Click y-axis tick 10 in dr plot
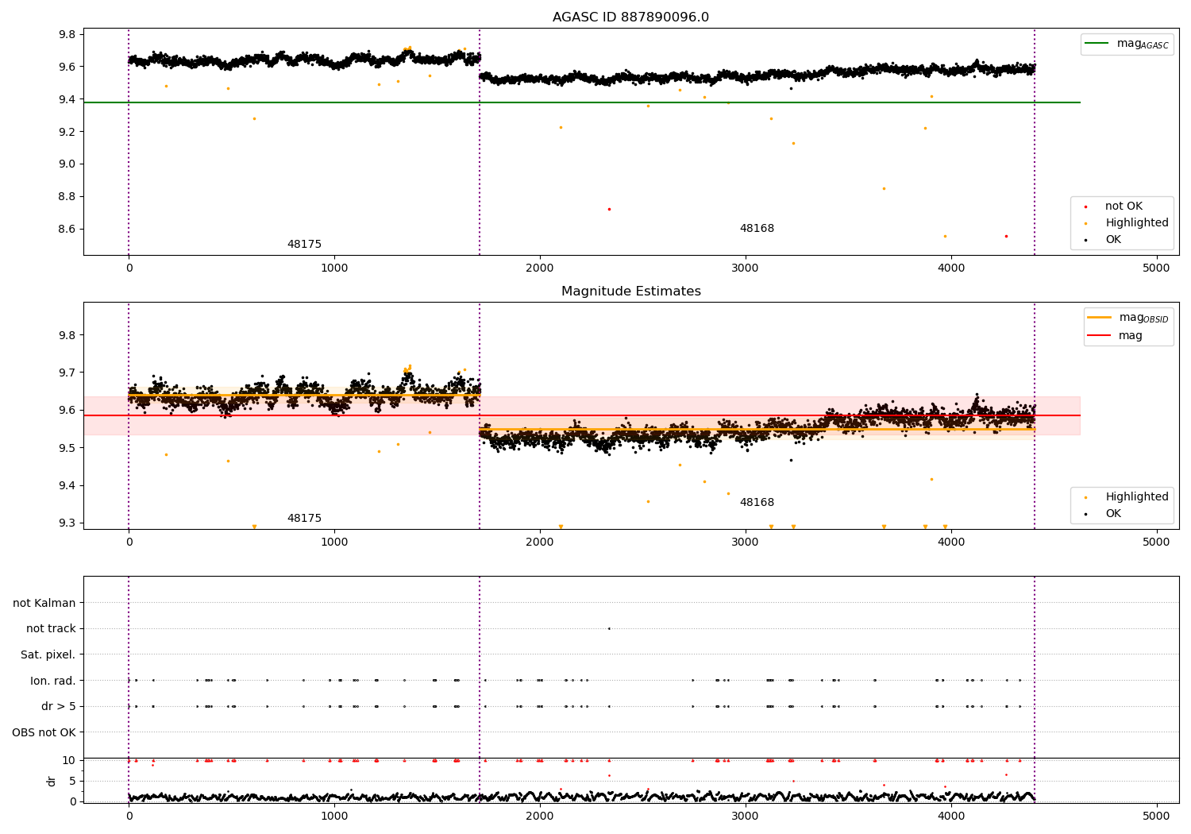The image size is (1191, 834). [69, 761]
